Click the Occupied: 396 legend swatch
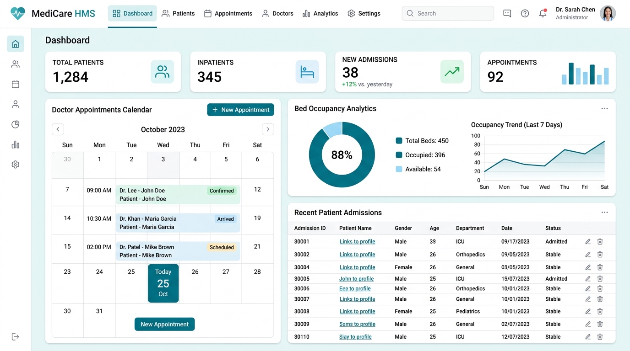The image size is (630, 351). pos(399,155)
